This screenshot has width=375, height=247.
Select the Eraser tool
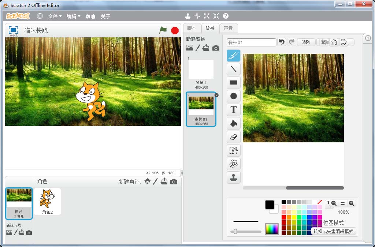tap(234, 137)
